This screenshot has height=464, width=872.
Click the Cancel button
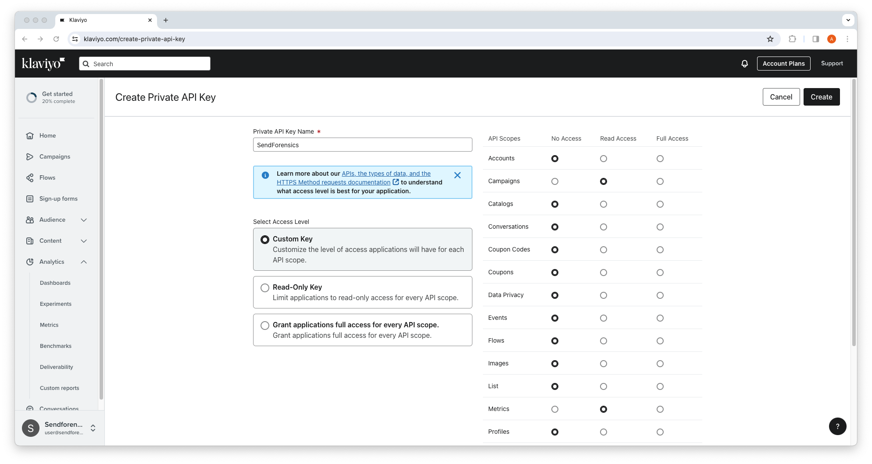781,97
